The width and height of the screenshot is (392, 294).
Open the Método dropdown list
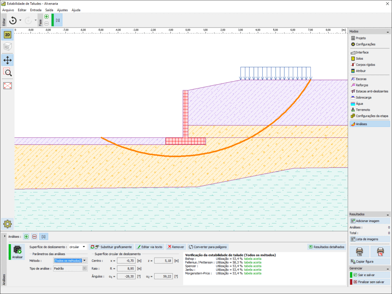point(84,261)
